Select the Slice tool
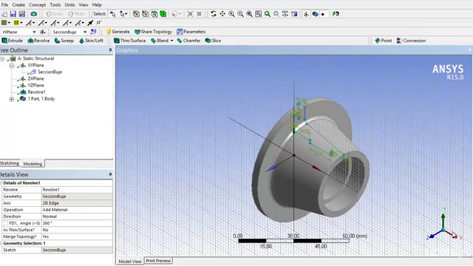The height and width of the screenshot is (266, 473). (x=213, y=41)
